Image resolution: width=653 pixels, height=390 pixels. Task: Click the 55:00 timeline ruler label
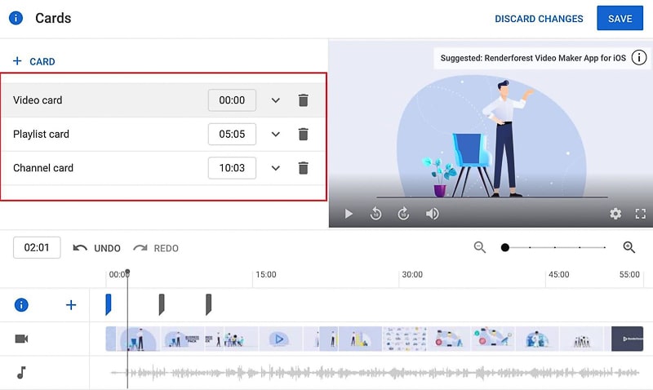click(x=629, y=275)
